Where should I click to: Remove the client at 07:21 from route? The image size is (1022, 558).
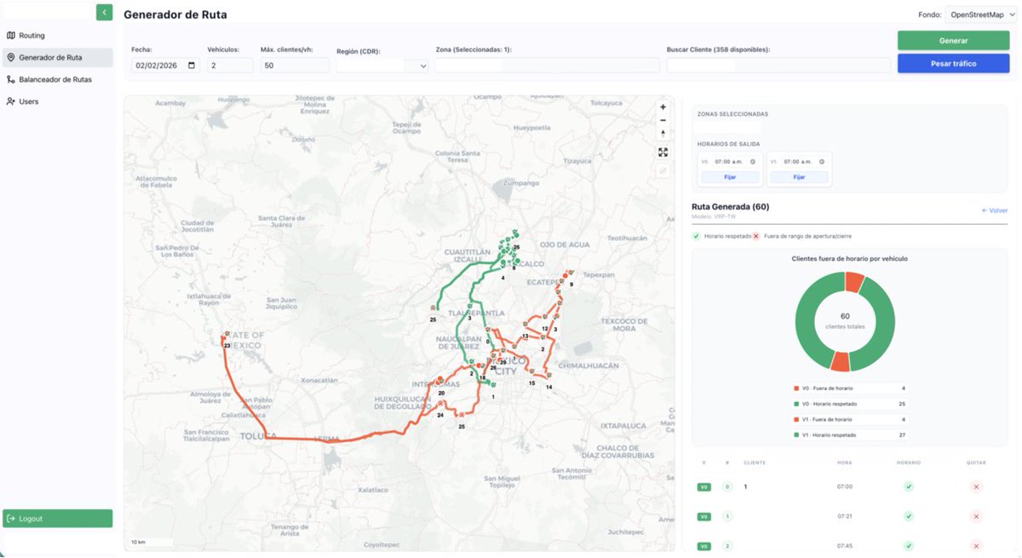tap(976, 516)
